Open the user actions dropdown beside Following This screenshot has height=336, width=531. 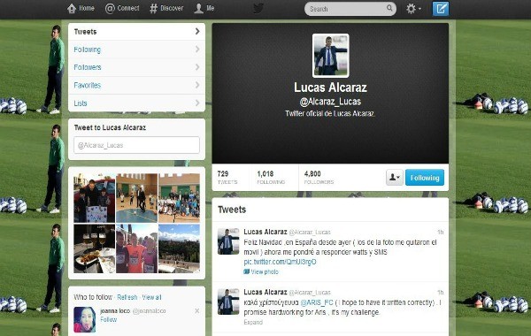(395, 178)
